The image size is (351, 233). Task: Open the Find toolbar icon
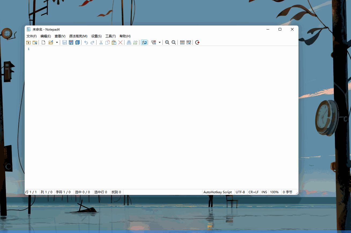coord(129,42)
